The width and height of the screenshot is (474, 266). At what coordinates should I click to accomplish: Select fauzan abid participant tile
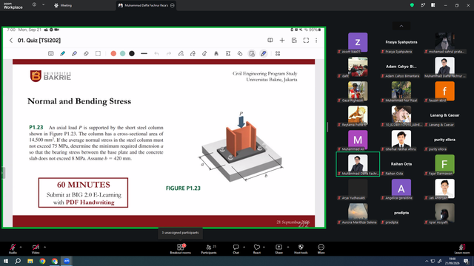click(x=444, y=92)
